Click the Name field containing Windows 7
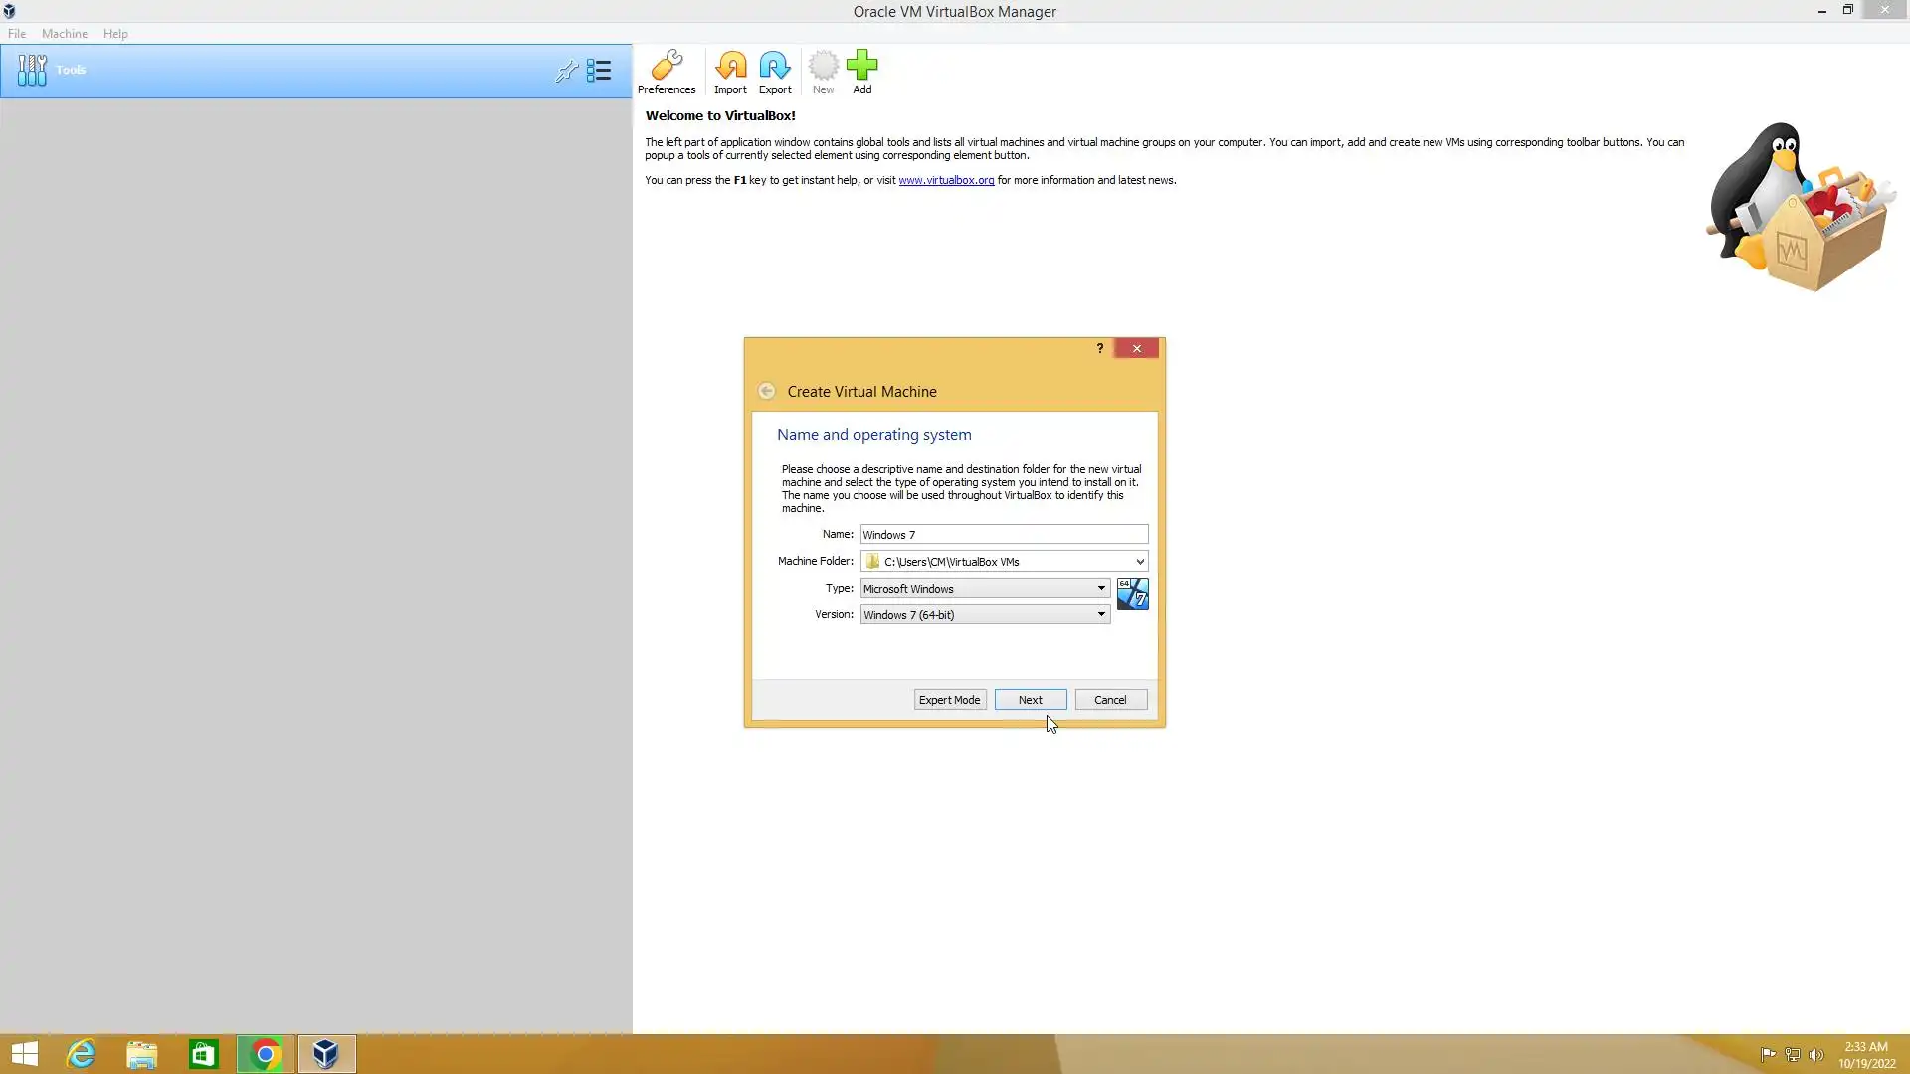Screen dimensions: 1910x1074 (x=1003, y=535)
